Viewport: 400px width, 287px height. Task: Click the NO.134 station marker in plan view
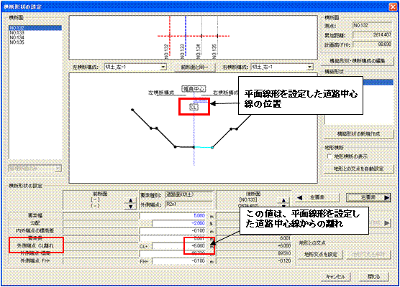pos(201,36)
